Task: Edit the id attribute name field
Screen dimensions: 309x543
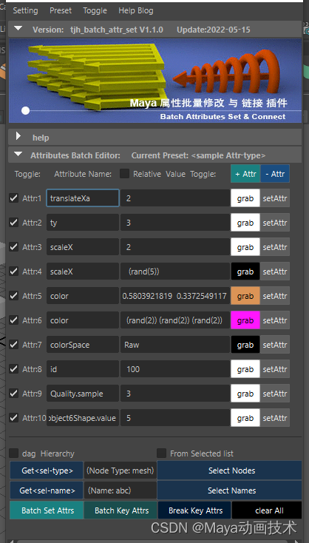Action: pos(83,369)
